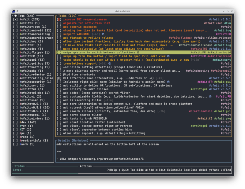245x189 pixels.
Task: Tick the #cfait:android (22) tag checkbox
Action: point(15,30)
